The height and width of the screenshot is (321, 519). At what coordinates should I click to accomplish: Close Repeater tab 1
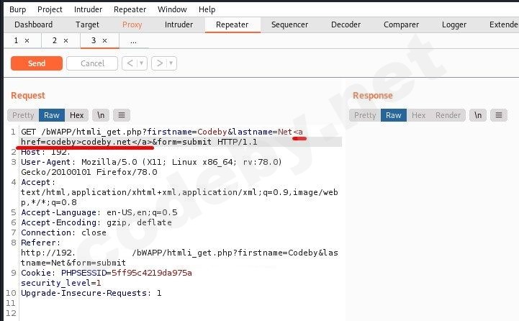tap(27, 41)
